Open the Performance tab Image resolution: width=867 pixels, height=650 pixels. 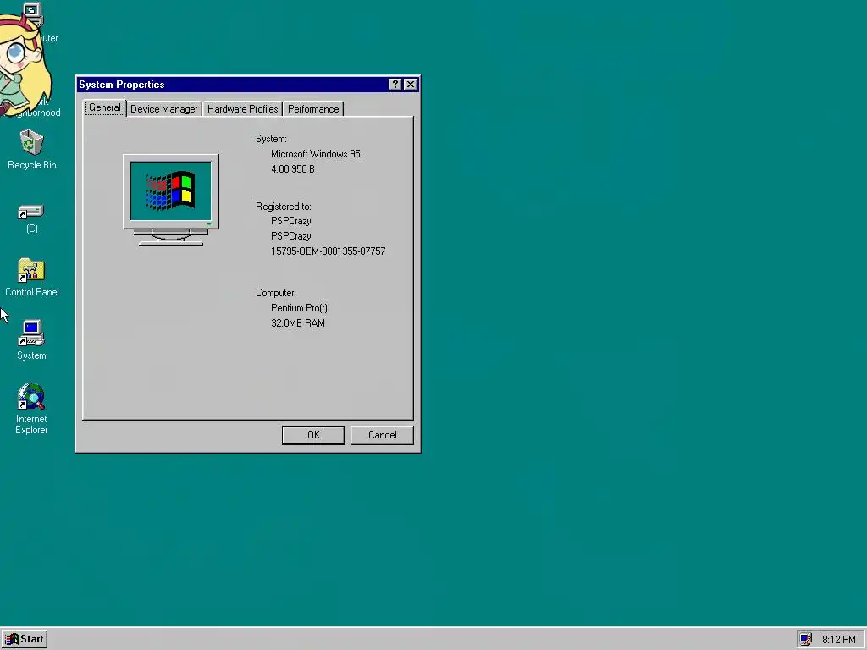pos(313,109)
